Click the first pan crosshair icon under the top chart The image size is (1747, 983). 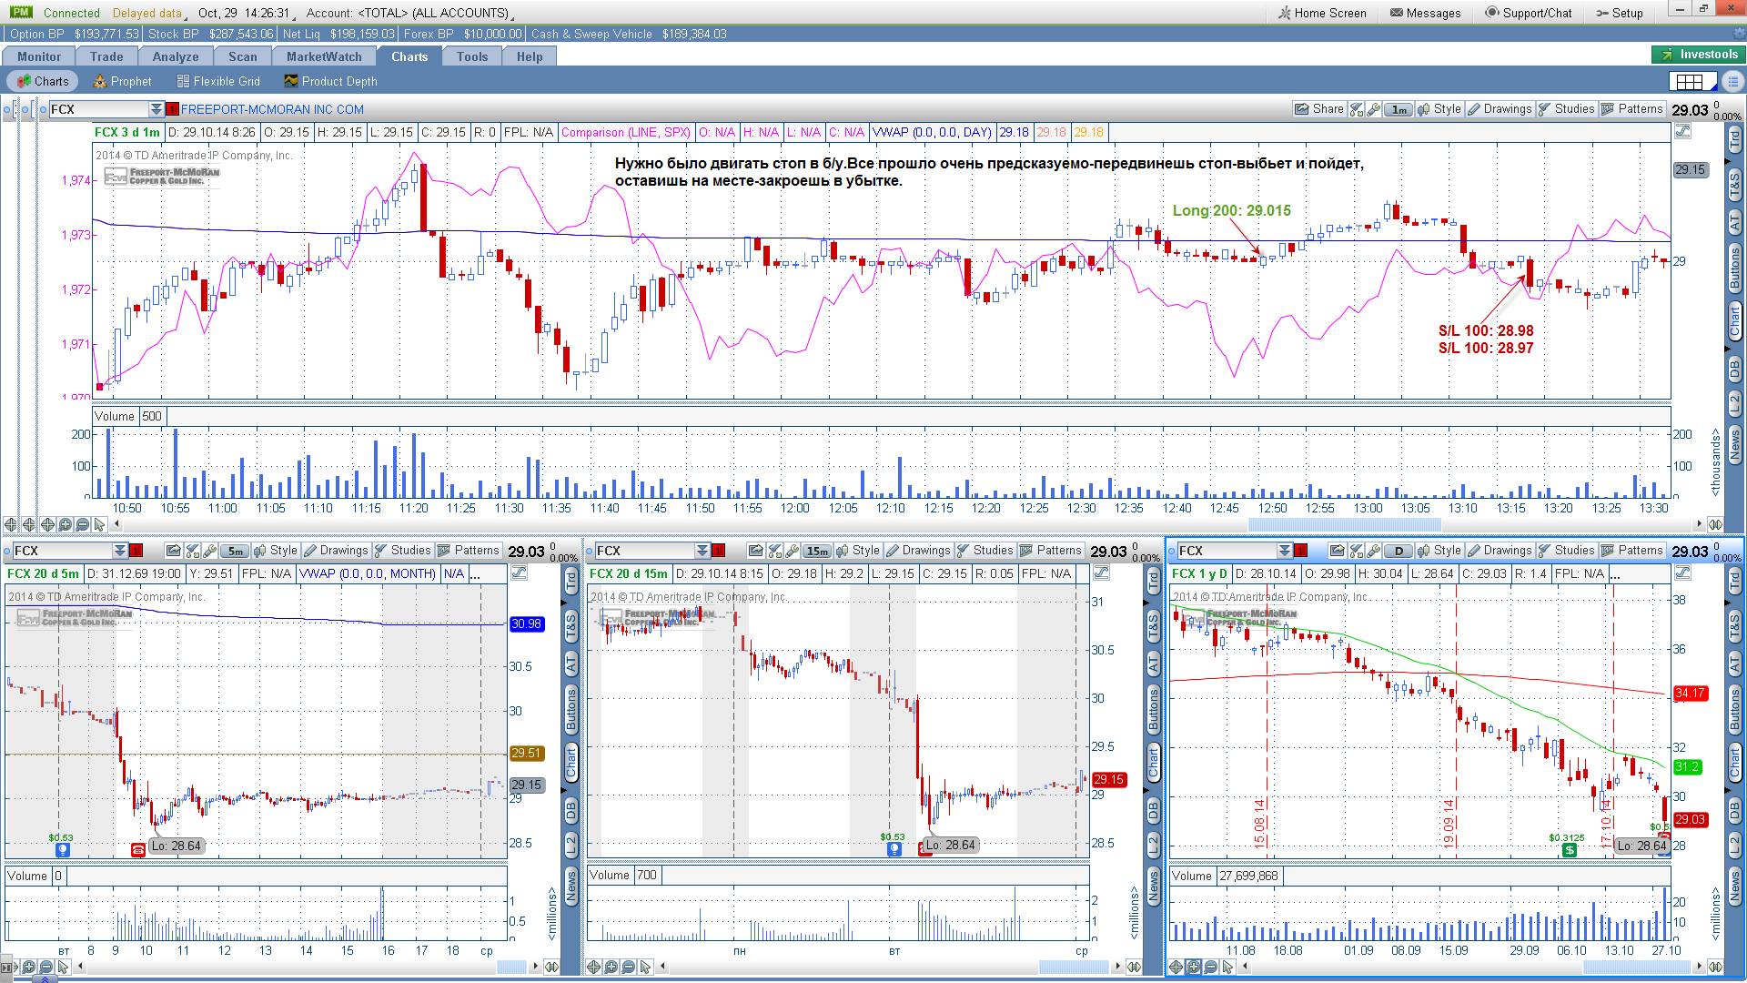[x=11, y=525]
